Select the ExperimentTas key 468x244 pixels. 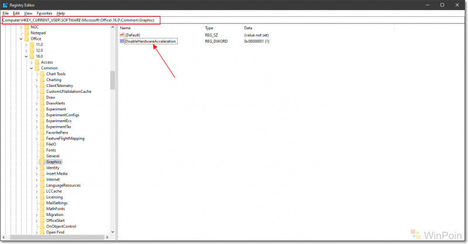tap(58, 127)
